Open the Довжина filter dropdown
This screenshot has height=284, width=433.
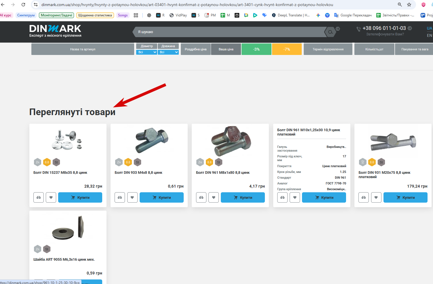168,52
